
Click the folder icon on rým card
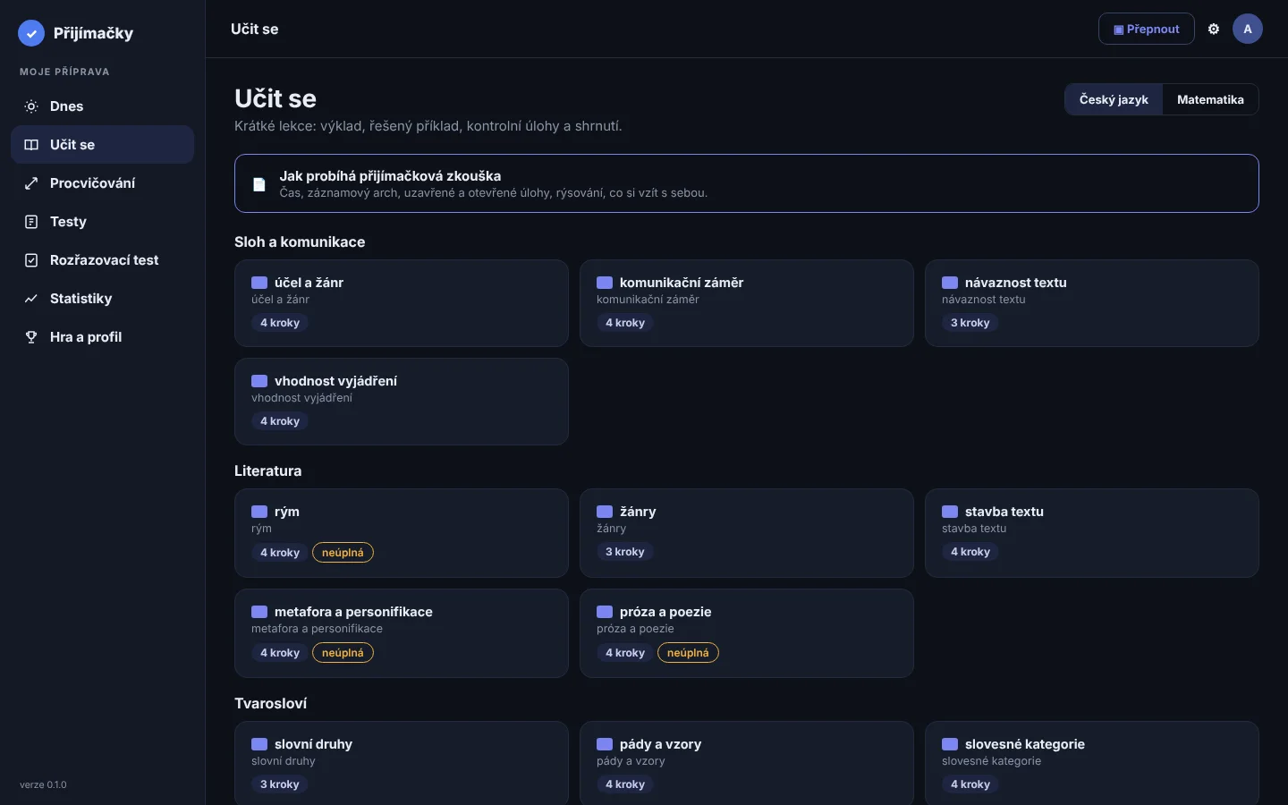[259, 512]
